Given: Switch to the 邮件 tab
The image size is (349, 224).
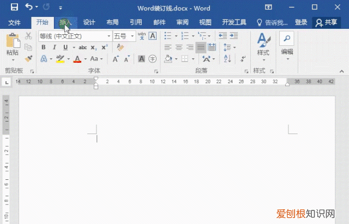Looking at the screenshot, I should (160, 22).
